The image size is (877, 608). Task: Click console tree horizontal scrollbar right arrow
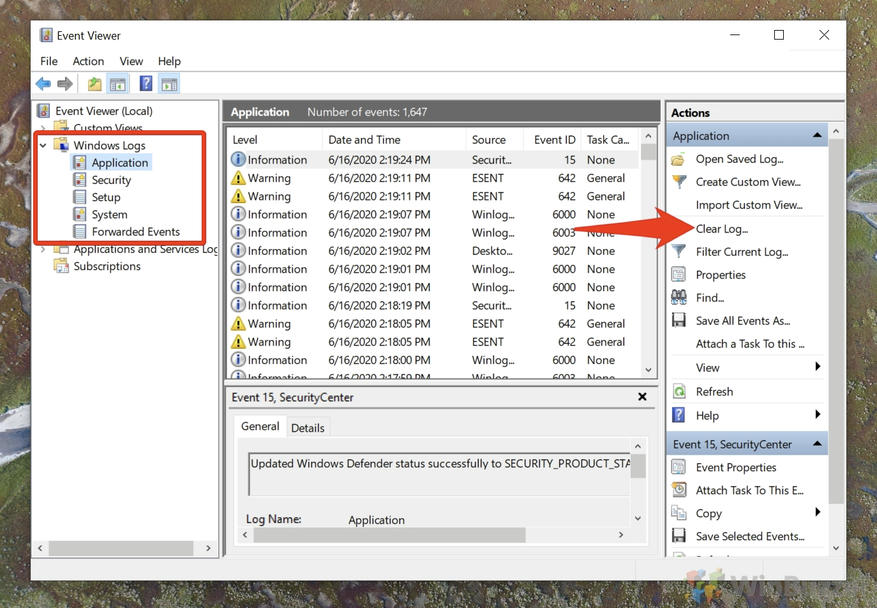click(x=208, y=548)
